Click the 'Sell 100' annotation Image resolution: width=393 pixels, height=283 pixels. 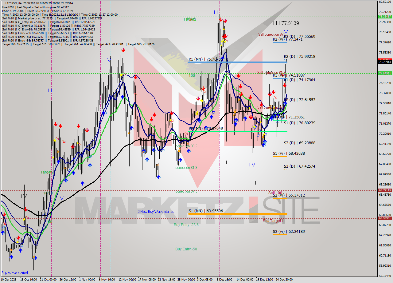pos(275,193)
